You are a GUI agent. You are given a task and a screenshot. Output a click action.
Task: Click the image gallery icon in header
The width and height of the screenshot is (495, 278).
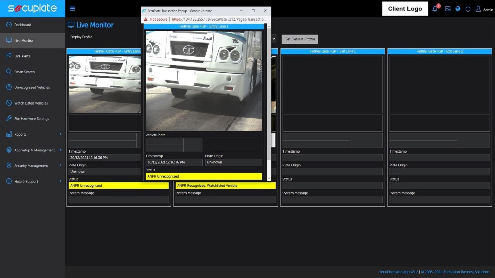pos(448,9)
